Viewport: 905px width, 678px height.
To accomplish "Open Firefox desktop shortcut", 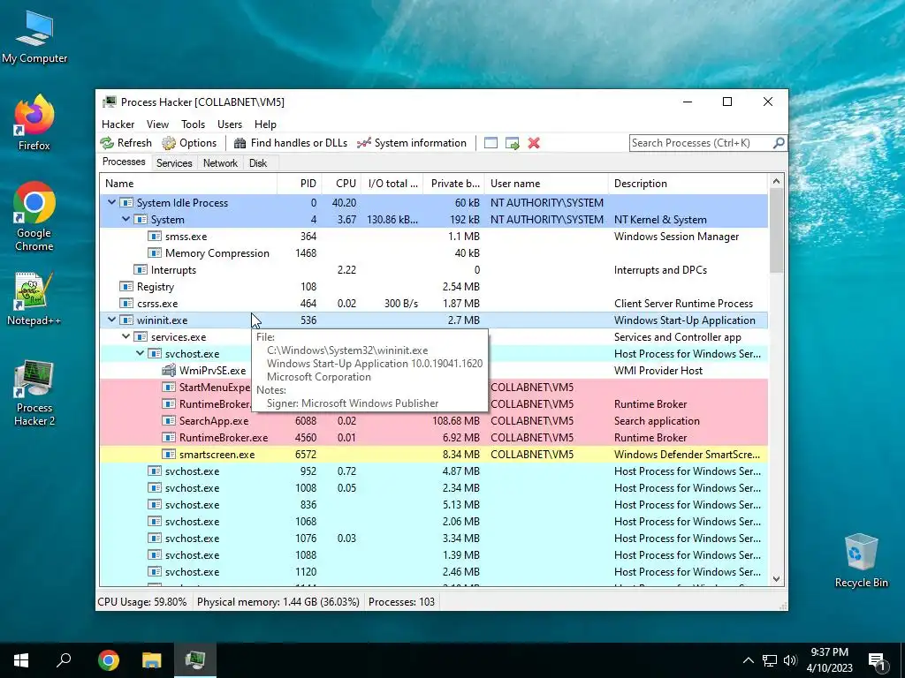I will 34,123.
